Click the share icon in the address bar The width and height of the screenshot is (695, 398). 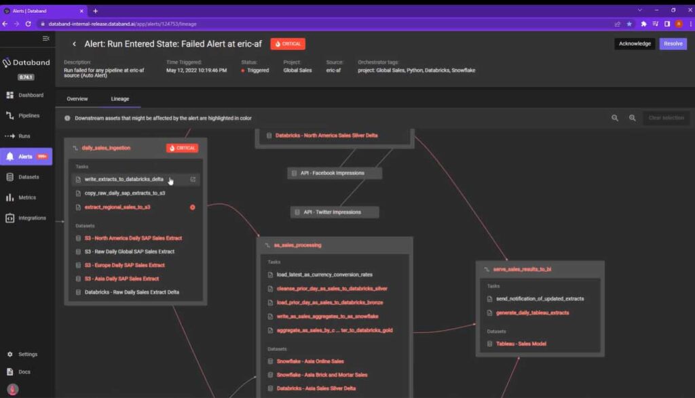point(617,24)
